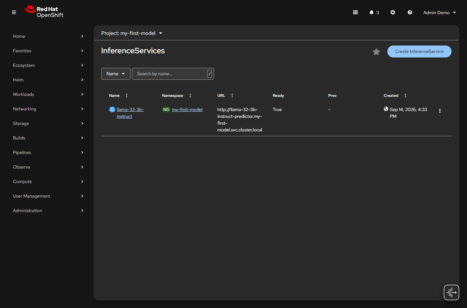Expand the User Management navigation section
The height and width of the screenshot is (308, 467).
click(48, 196)
